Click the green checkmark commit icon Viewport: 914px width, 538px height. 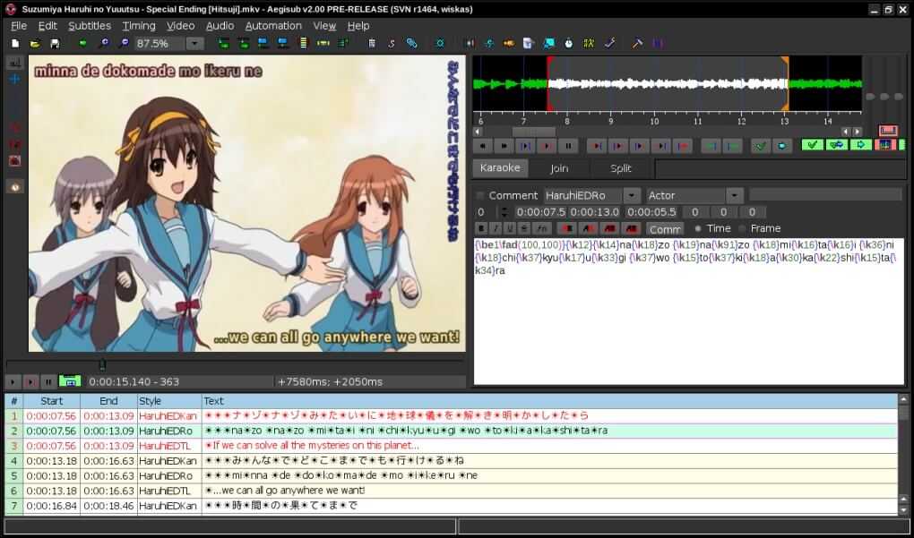click(x=812, y=145)
